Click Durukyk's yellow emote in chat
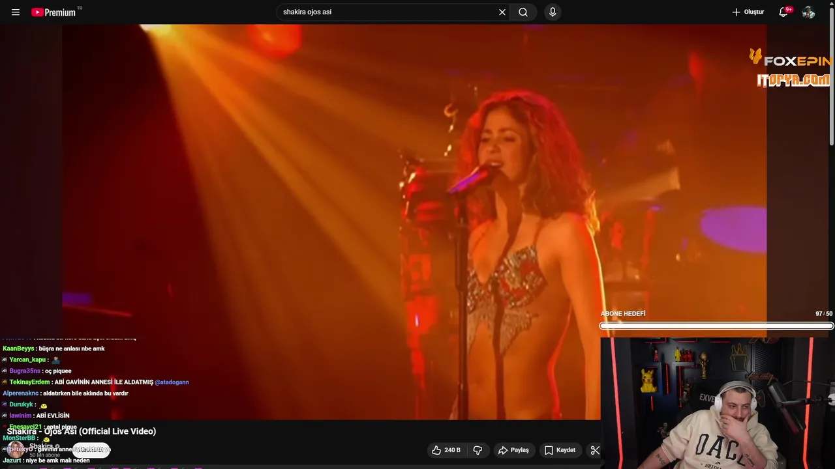The width and height of the screenshot is (835, 469). (44, 406)
